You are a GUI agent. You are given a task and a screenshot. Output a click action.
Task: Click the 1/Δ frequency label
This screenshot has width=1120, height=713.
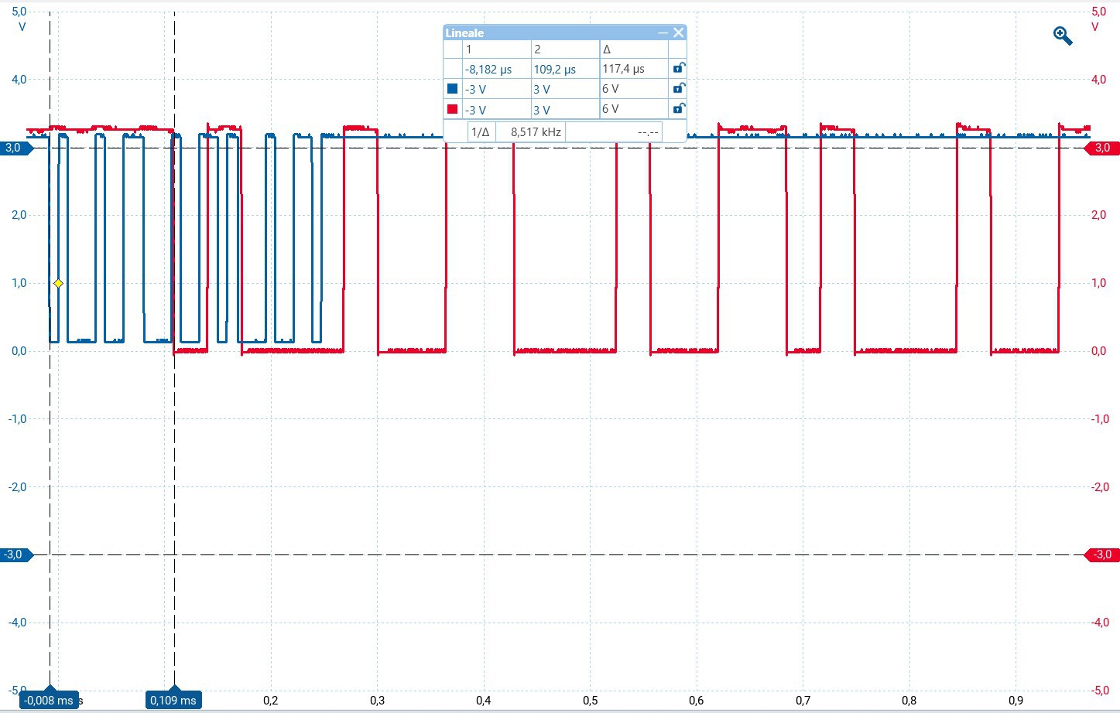pos(480,131)
